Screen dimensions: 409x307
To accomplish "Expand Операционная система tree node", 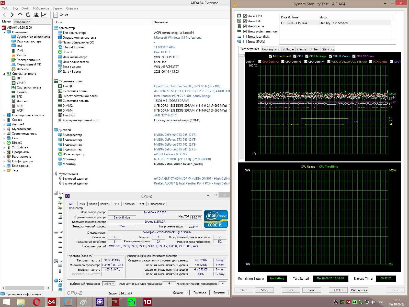I will [4, 115].
